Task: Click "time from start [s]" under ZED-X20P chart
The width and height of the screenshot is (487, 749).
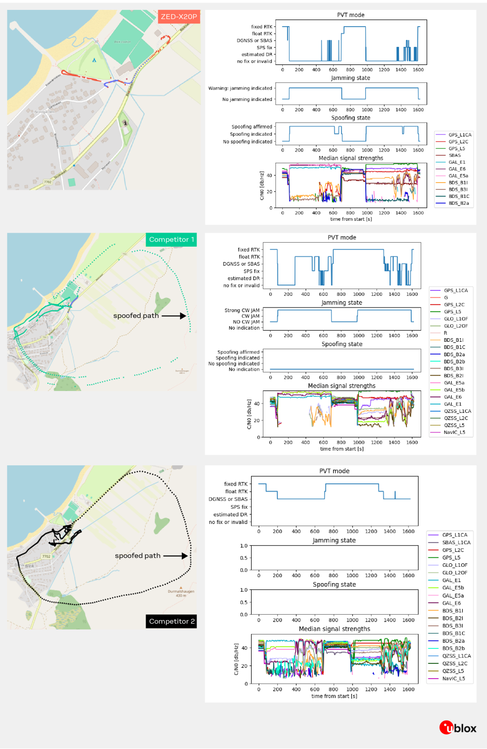Action: (351, 219)
